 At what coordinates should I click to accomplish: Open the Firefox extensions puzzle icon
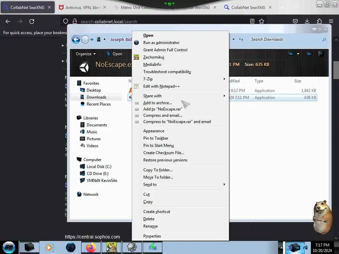coord(319,21)
